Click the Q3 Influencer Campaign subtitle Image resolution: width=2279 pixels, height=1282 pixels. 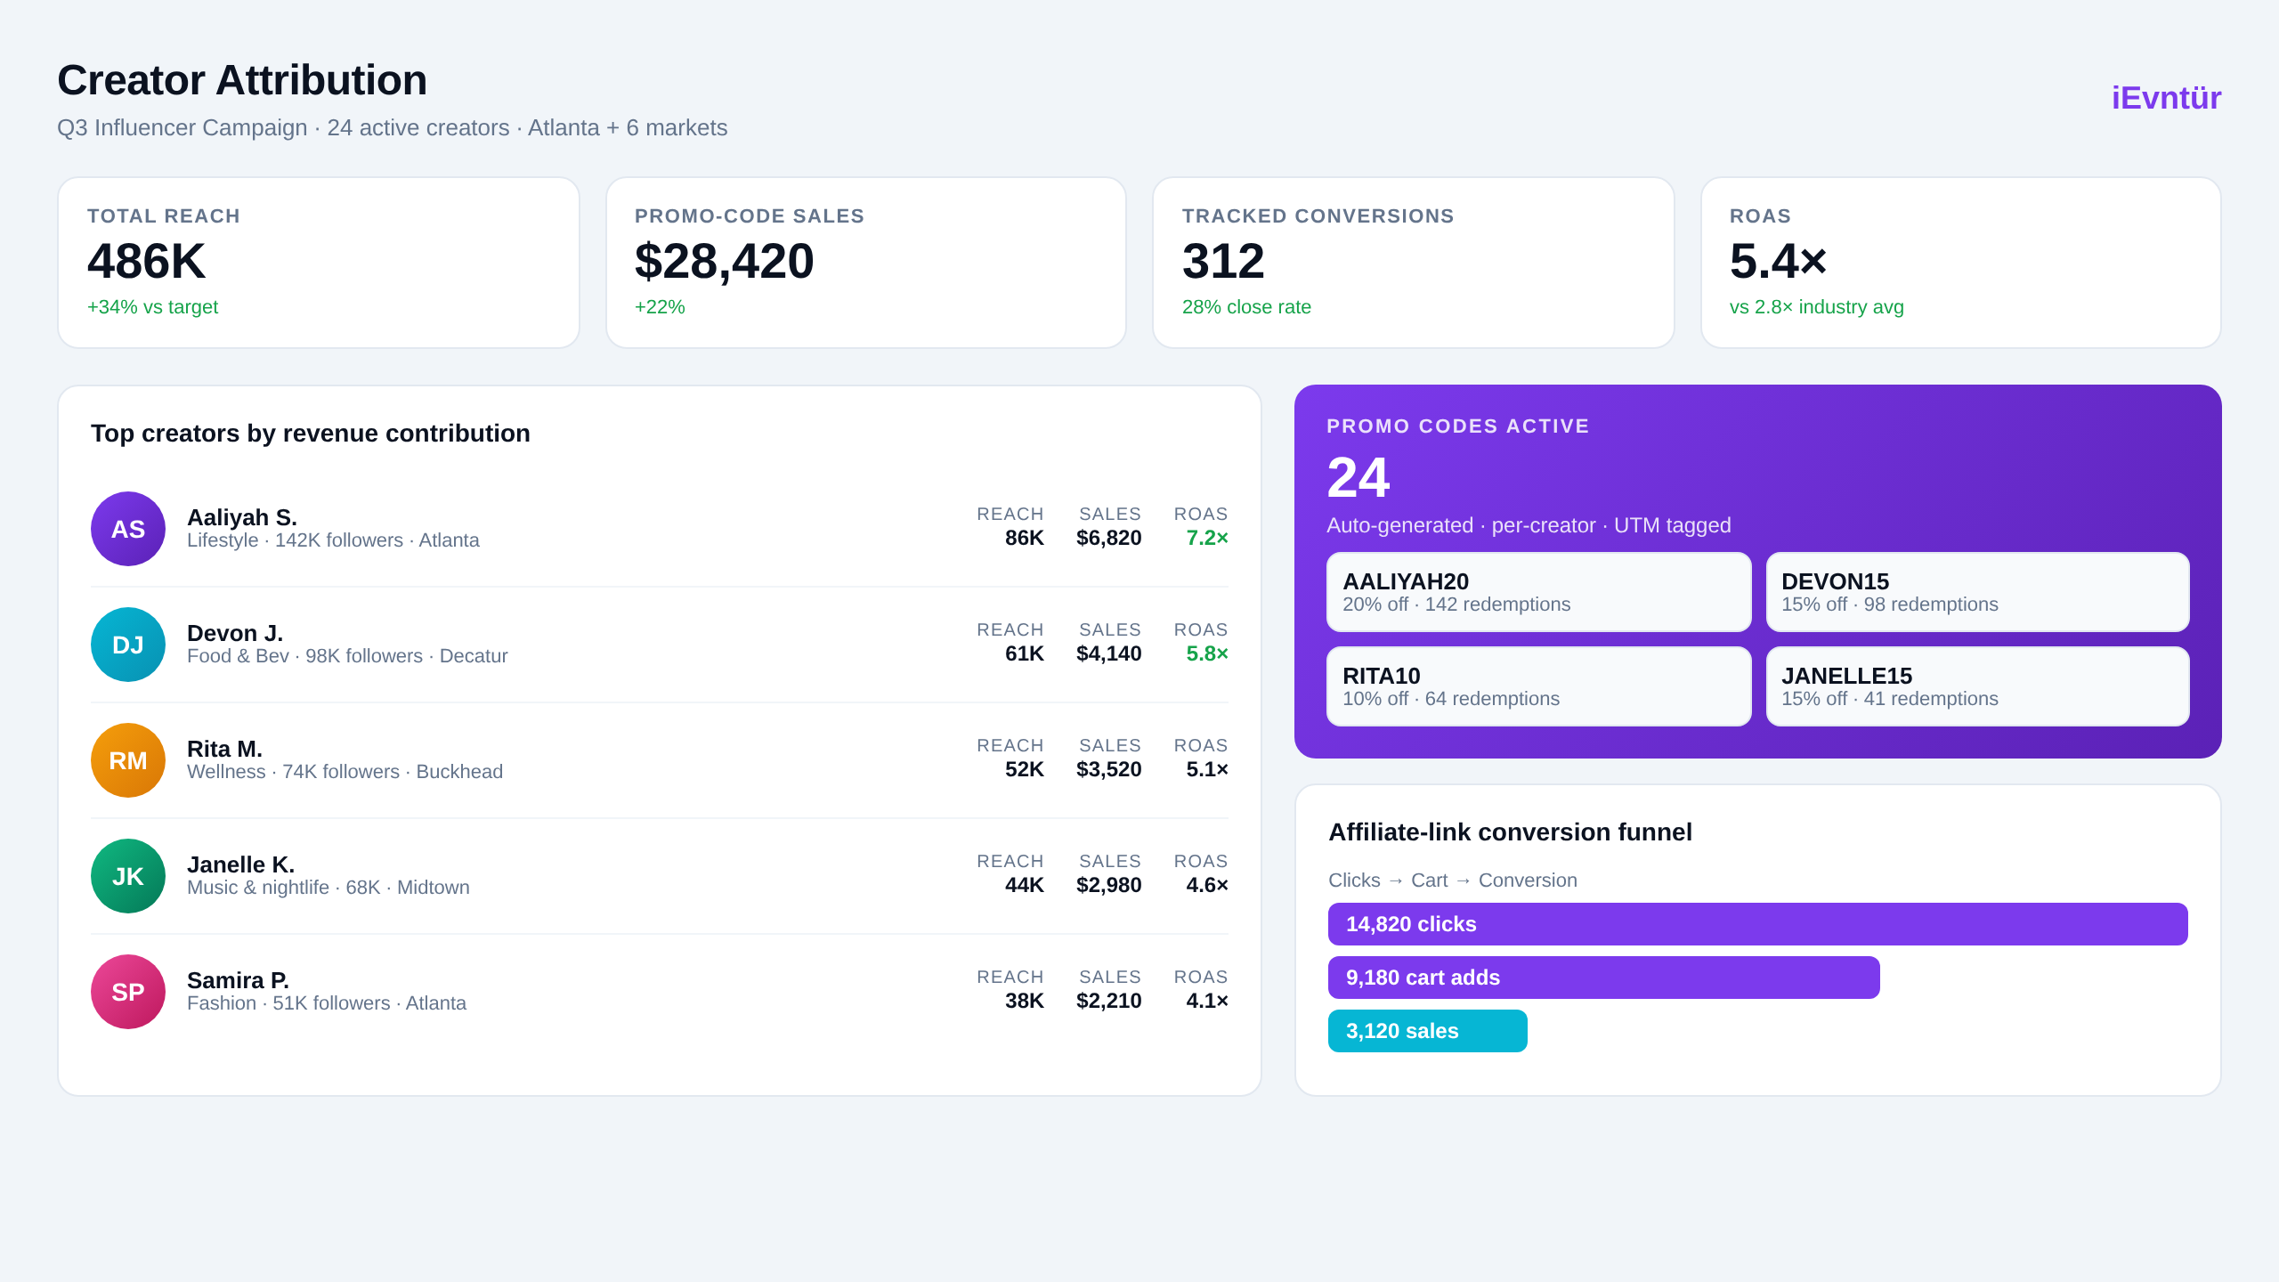[x=393, y=128]
